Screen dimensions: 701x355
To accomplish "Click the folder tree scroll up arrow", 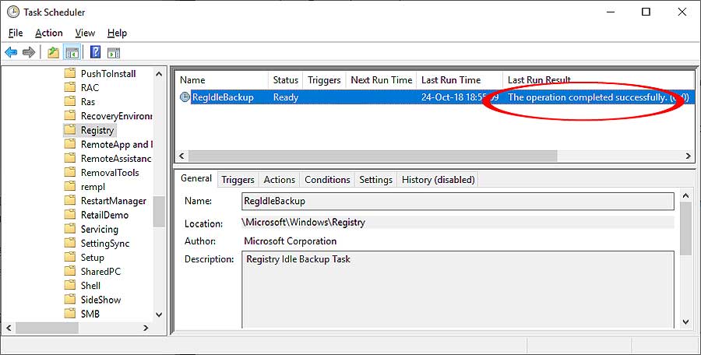I will pyautogui.click(x=159, y=74).
